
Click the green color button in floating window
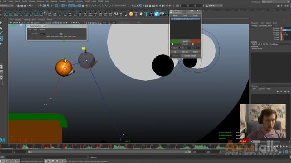[175, 41]
